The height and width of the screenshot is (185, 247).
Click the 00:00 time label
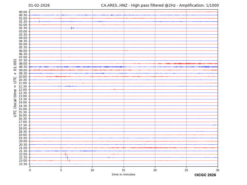point(23,12)
